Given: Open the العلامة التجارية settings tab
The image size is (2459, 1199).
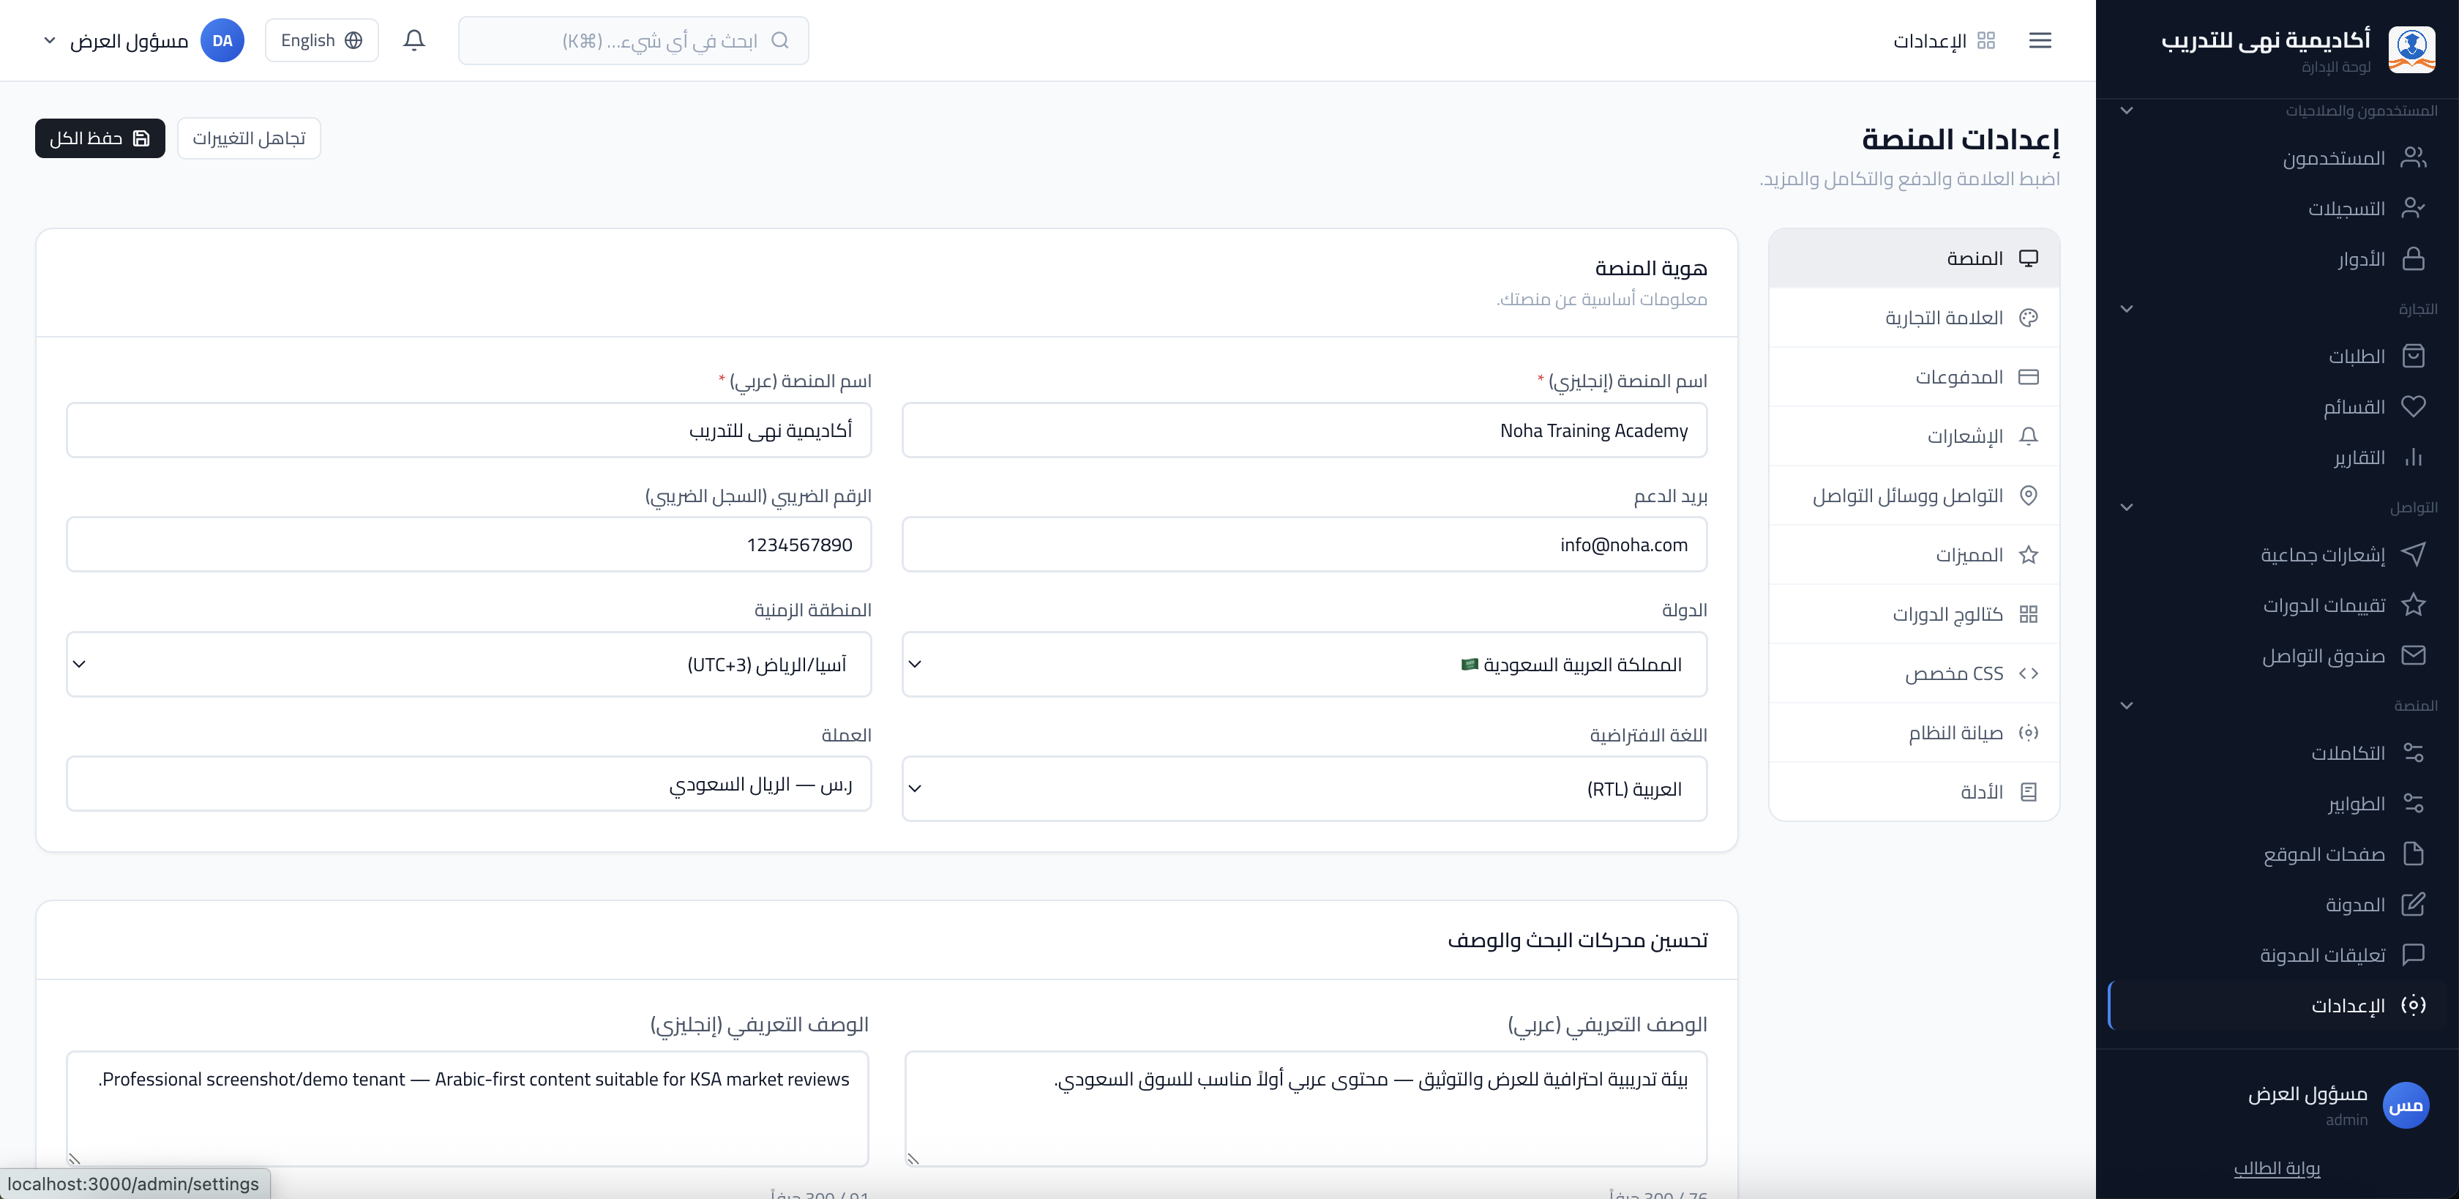Looking at the screenshot, I should pyautogui.click(x=1914, y=318).
